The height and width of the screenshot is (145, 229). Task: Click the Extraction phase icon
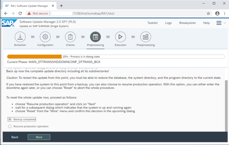pyautogui.click(x=20, y=37)
